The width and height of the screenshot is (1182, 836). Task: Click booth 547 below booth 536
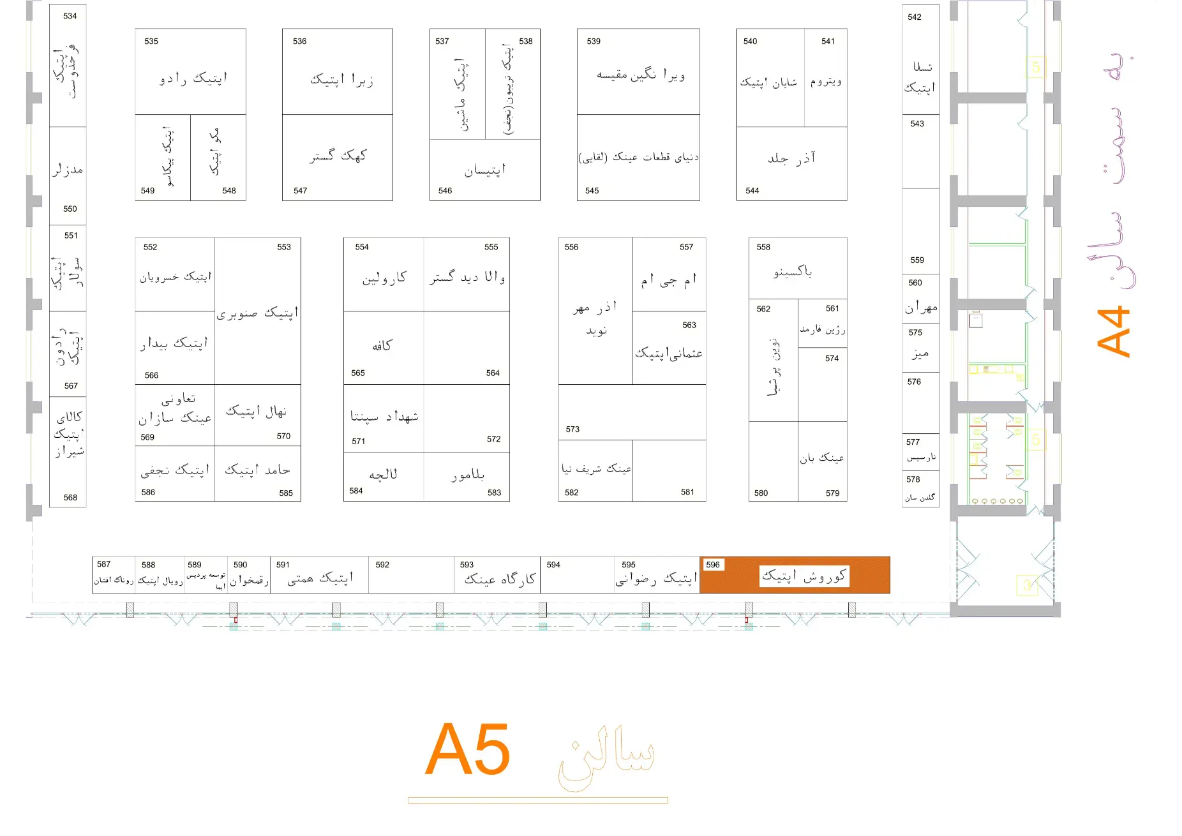click(337, 158)
